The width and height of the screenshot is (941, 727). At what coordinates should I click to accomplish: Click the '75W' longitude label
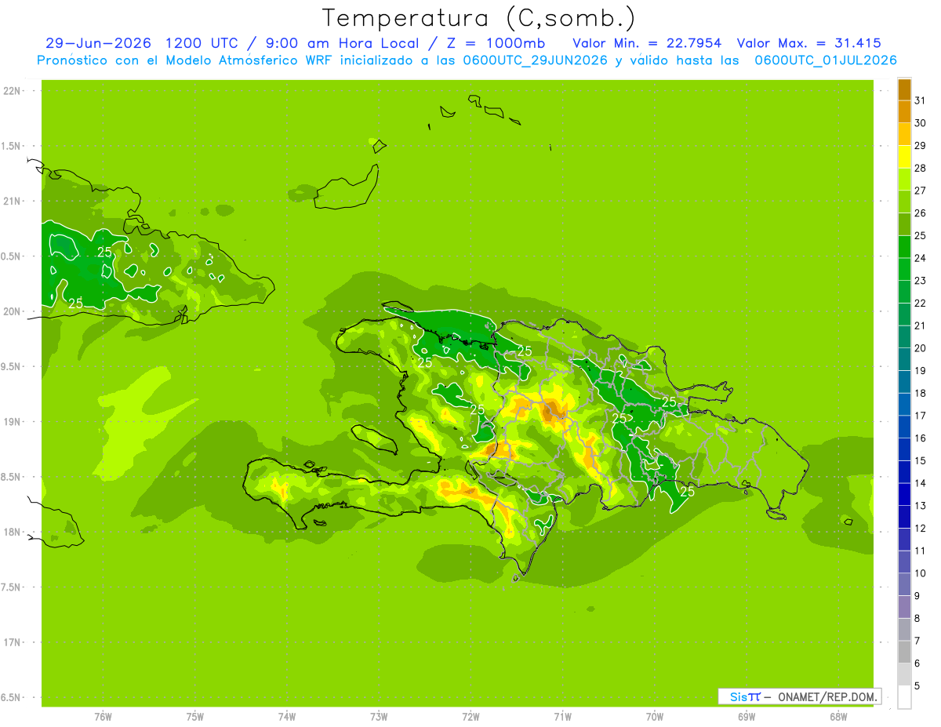click(195, 717)
